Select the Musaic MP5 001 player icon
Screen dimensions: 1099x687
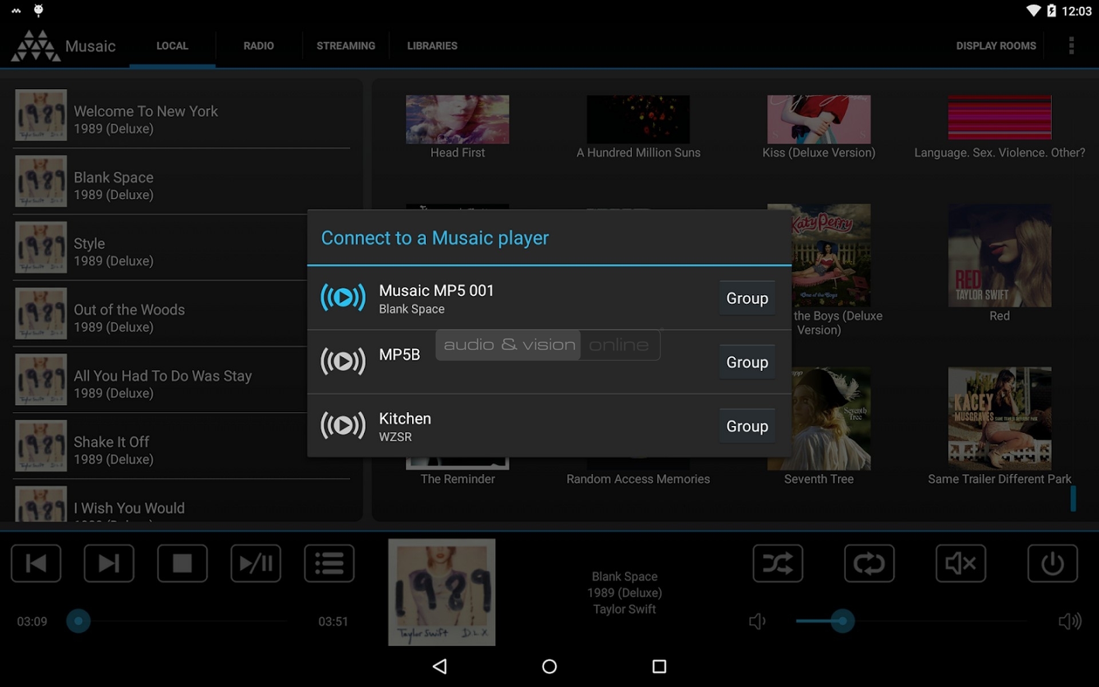(343, 298)
